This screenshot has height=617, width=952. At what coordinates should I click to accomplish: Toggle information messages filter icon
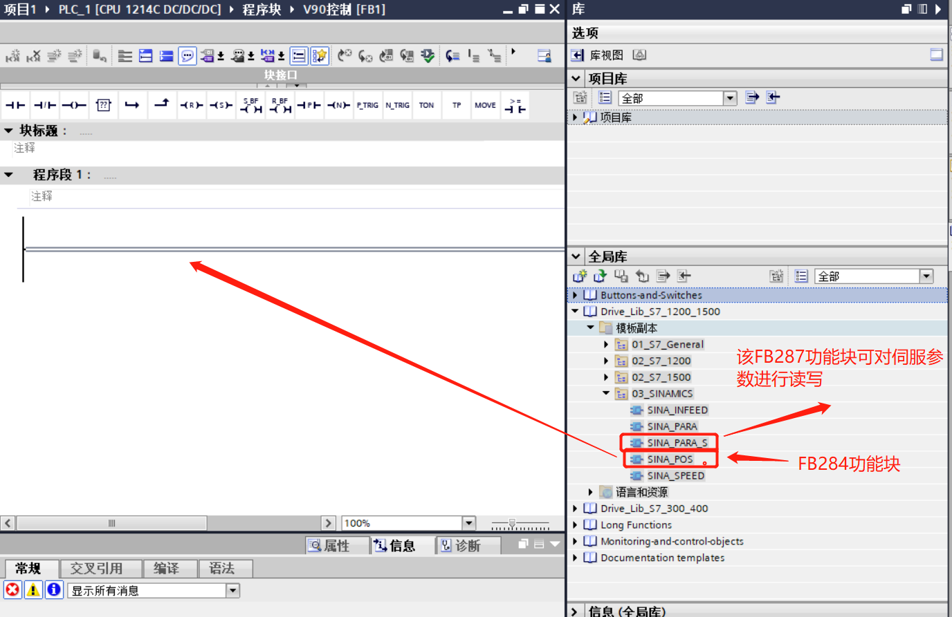pos(54,590)
